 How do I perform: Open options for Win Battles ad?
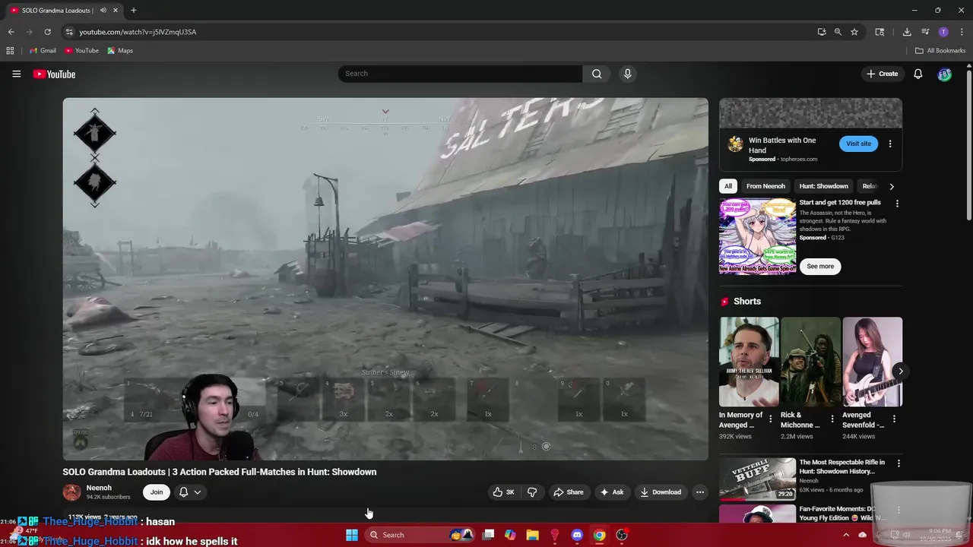coord(890,144)
